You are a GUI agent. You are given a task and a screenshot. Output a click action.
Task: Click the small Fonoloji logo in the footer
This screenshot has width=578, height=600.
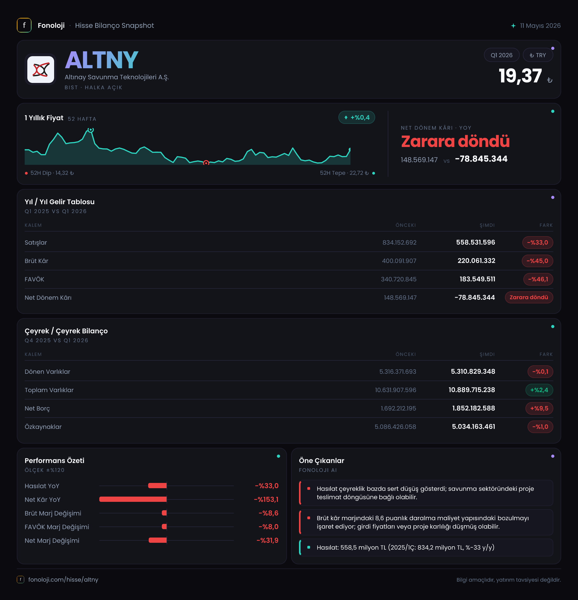coord(20,580)
